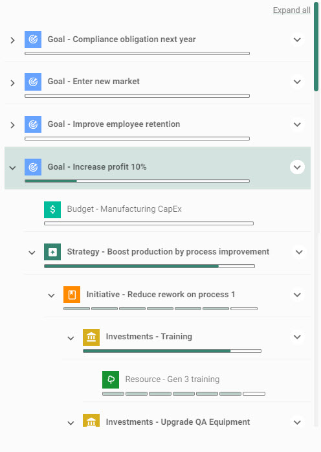Viewport: 321px width, 452px height.
Task: Collapse the Goal - Increase profit 10% row
Action: pyautogui.click(x=12, y=168)
